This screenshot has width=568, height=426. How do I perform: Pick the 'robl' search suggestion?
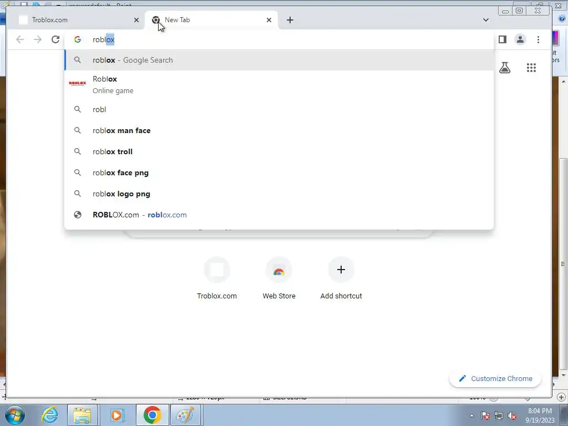(x=279, y=109)
